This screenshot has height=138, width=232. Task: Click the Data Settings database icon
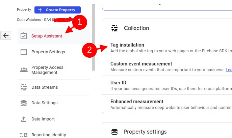click(24, 103)
